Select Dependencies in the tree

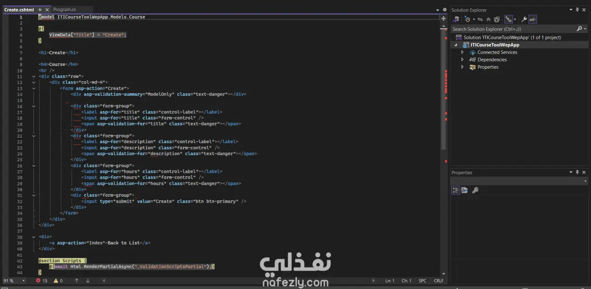tap(492, 60)
